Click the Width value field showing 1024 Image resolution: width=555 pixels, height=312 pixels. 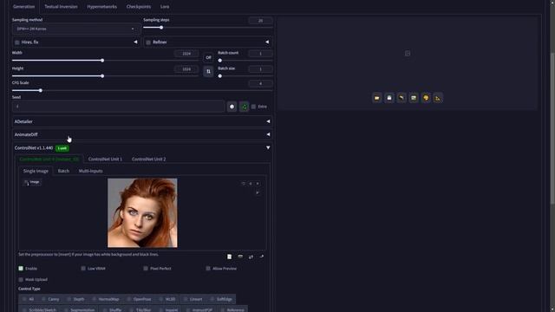[186, 54]
